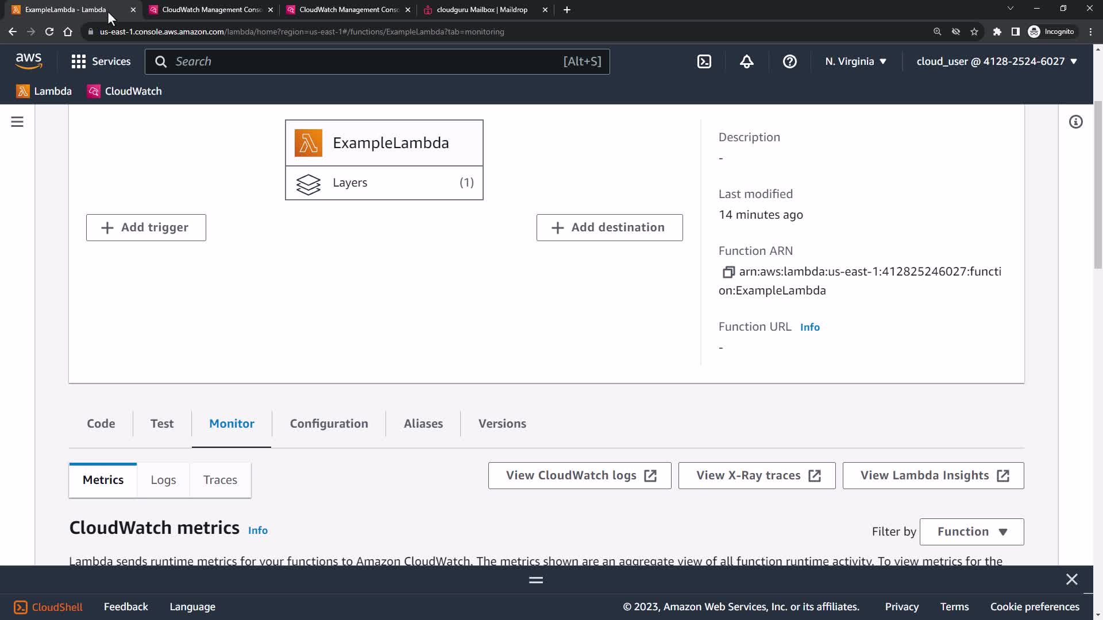
Task: Click the Add trigger button
Action: pos(146,227)
